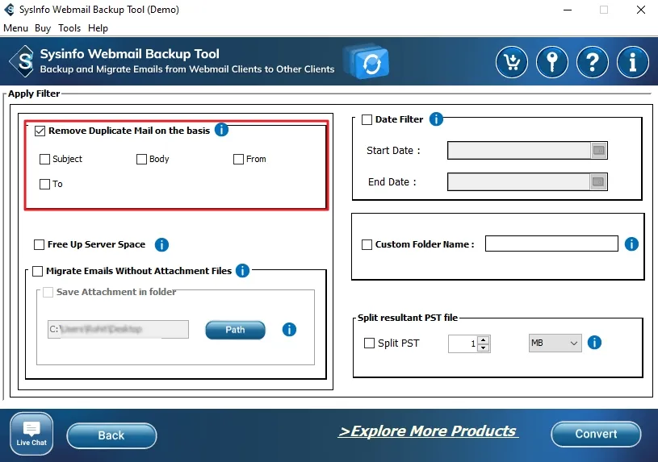658x462 pixels.
Task: Click the Path button
Action: [235, 330]
